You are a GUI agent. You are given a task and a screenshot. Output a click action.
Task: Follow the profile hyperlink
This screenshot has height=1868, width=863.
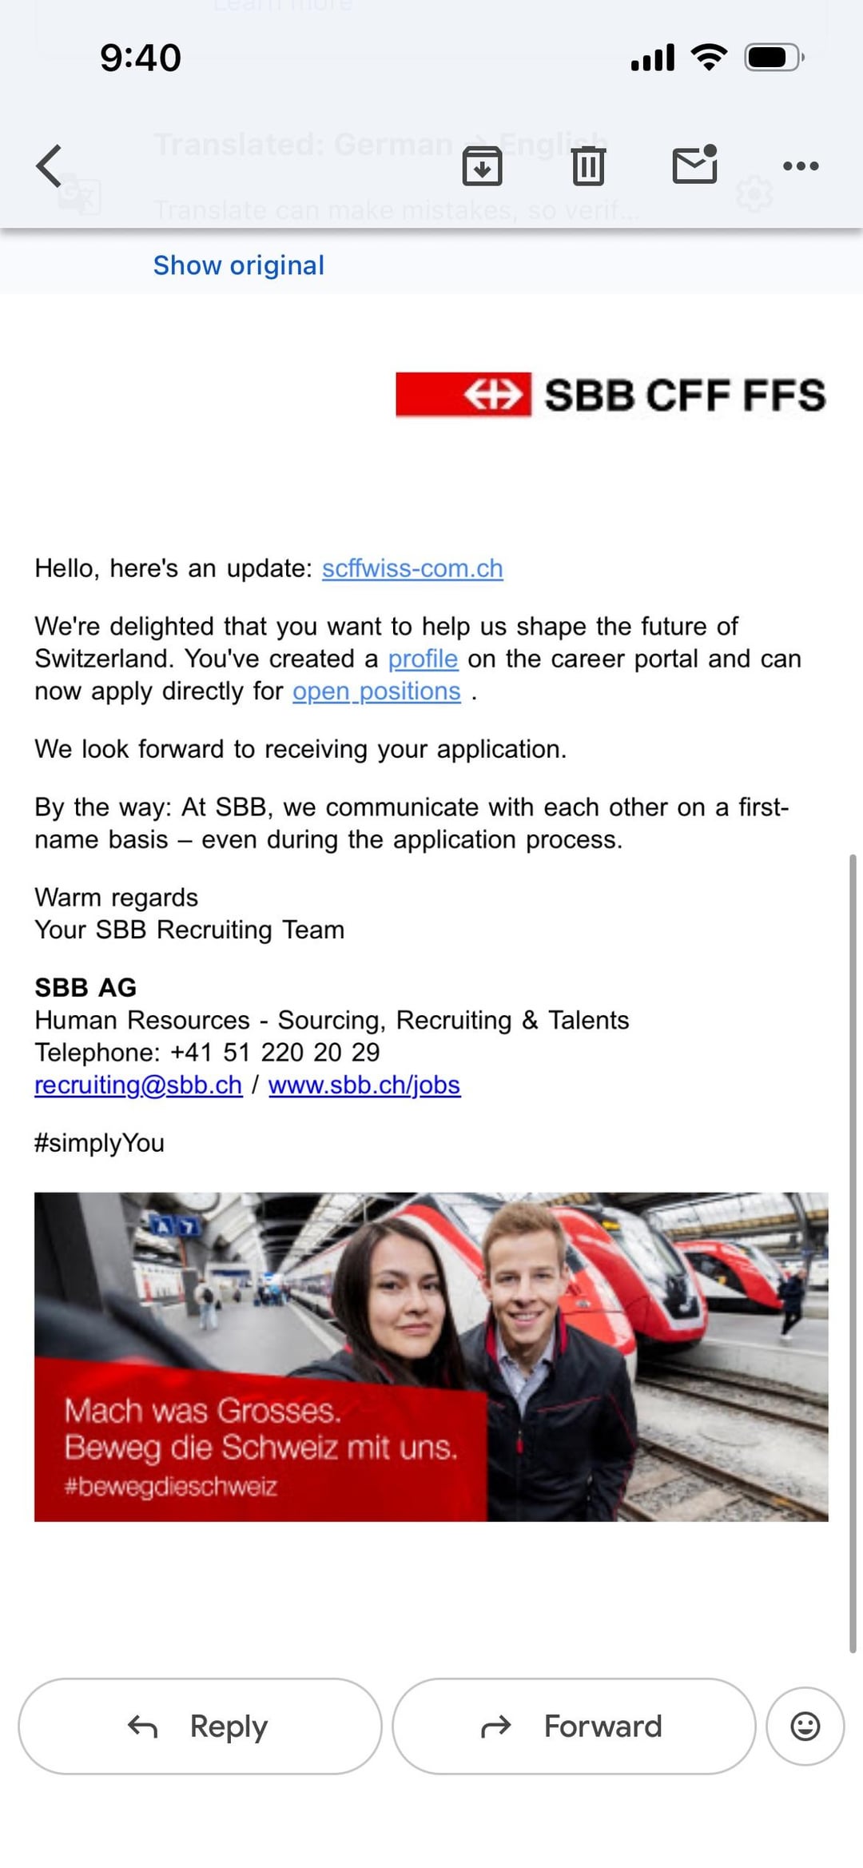click(423, 659)
